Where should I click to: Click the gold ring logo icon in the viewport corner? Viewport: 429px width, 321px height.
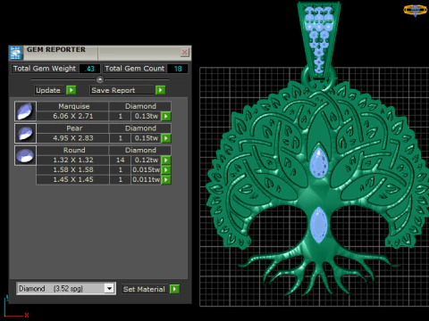tap(416, 10)
